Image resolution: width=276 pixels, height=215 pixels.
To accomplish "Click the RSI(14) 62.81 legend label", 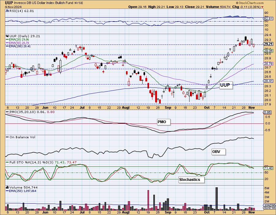I will point(21,11).
